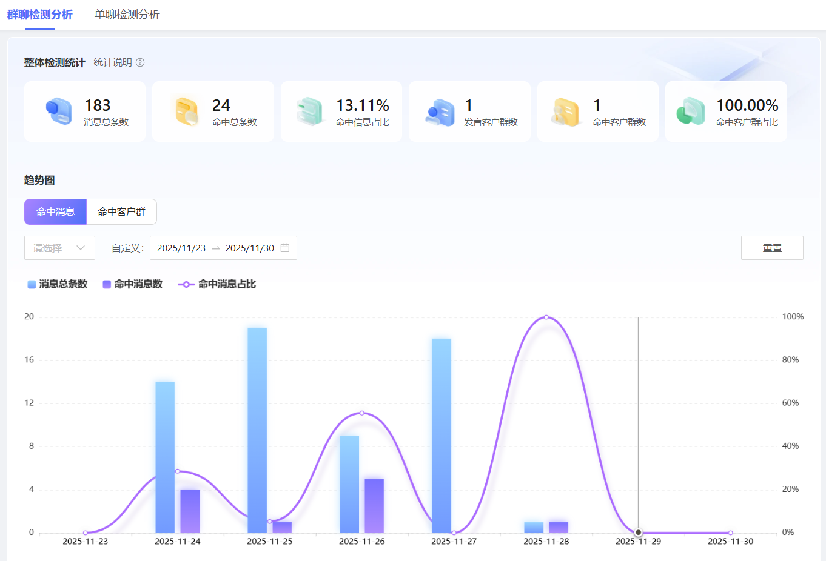826x561 pixels.
Task: Toggle the 命中消息占比 line legend
Action: [x=217, y=284]
